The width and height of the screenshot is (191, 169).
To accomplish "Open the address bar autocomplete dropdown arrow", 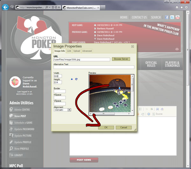I will pyautogui.click(x=50, y=7).
